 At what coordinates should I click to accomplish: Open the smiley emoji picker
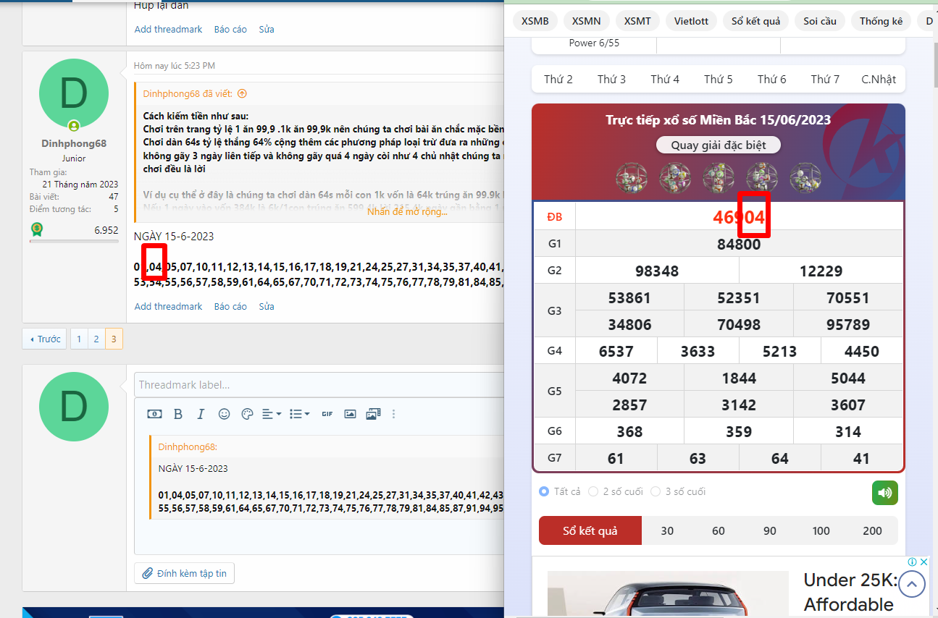[x=225, y=414]
